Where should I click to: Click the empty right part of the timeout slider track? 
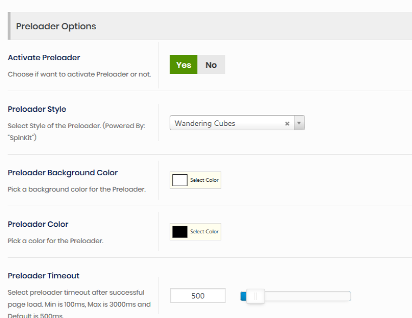[x=309, y=296]
